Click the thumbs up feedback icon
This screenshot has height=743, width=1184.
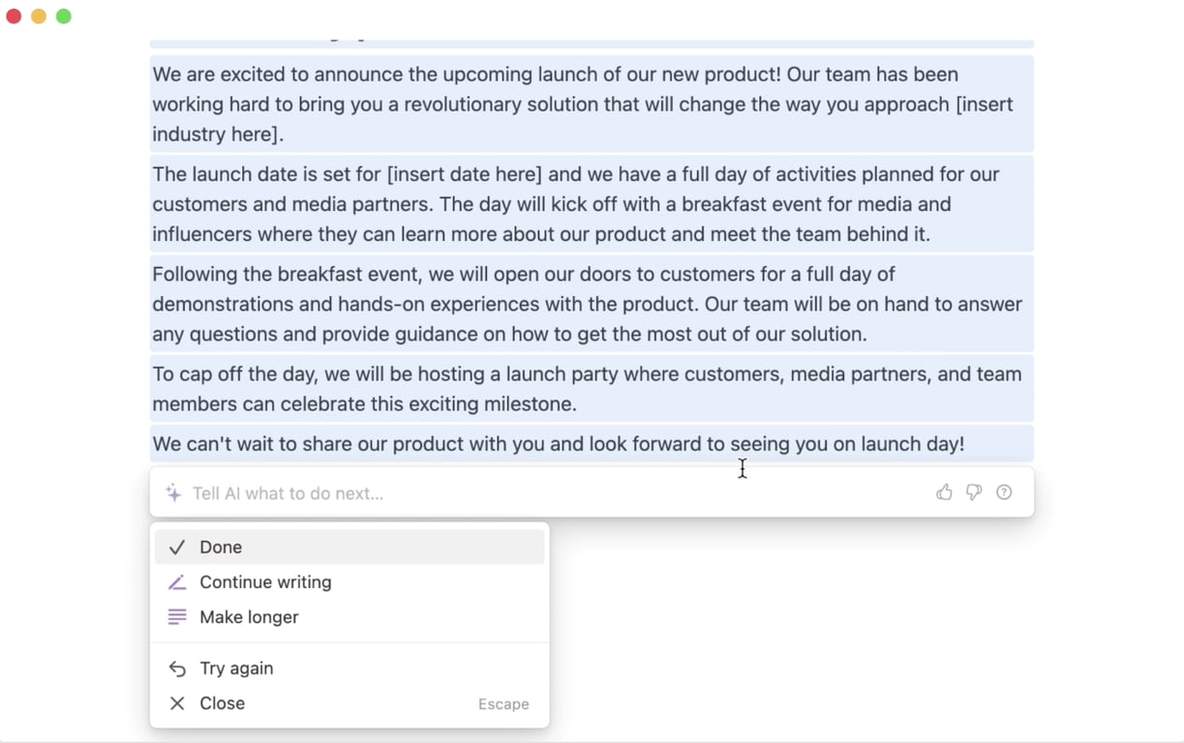[x=944, y=492]
